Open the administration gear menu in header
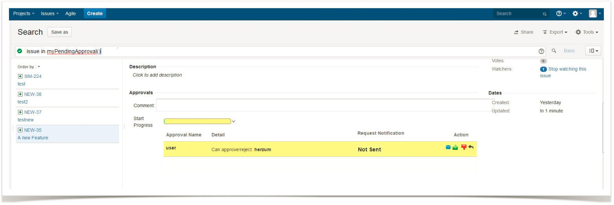The width and height of the screenshot is (614, 205). tap(577, 13)
